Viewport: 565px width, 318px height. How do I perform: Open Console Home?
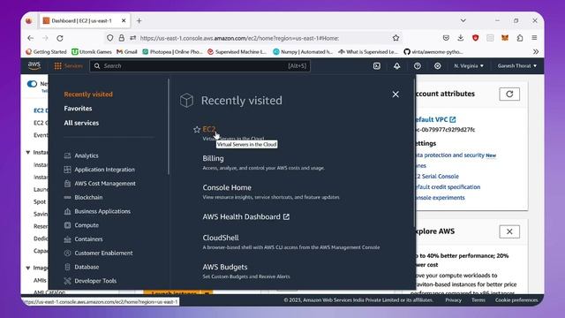tap(227, 187)
